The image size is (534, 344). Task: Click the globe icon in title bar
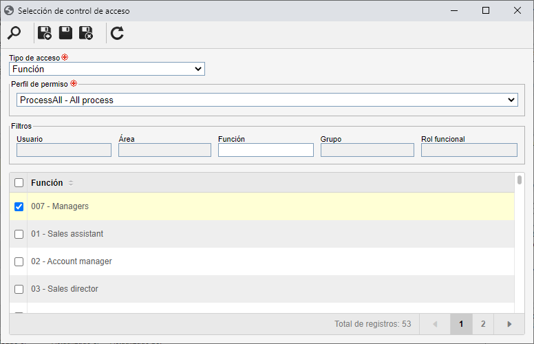coord(9,10)
